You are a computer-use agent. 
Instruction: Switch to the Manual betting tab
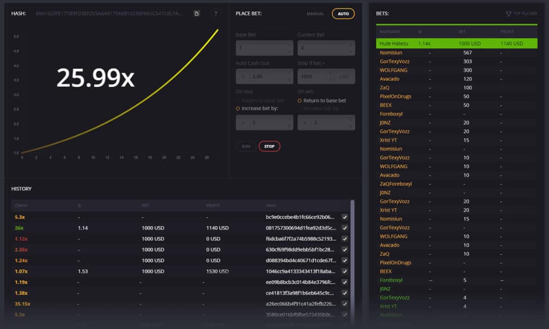(x=315, y=14)
